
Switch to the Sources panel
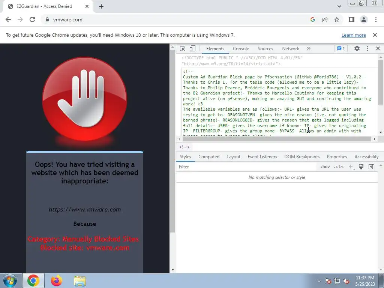pyautogui.click(x=265, y=49)
